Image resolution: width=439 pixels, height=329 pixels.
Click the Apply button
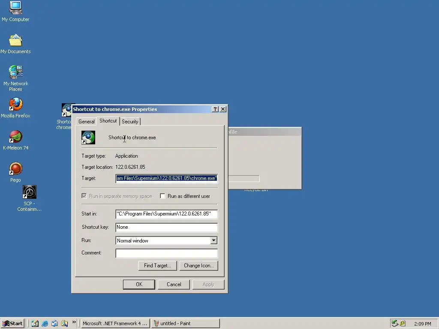pyautogui.click(x=208, y=284)
